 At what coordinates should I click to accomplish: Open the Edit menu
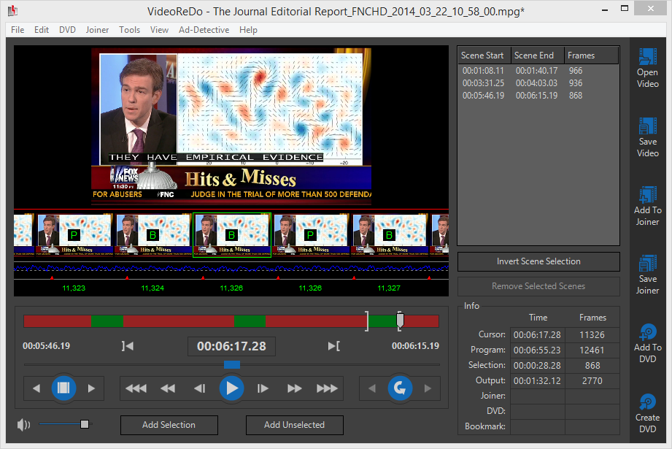pos(42,30)
